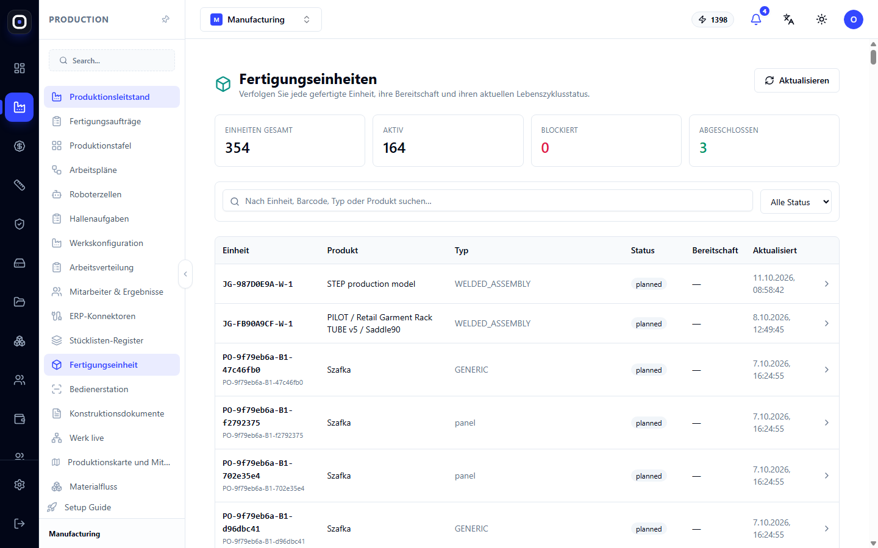Focus the sidebar Search box

pos(112,60)
